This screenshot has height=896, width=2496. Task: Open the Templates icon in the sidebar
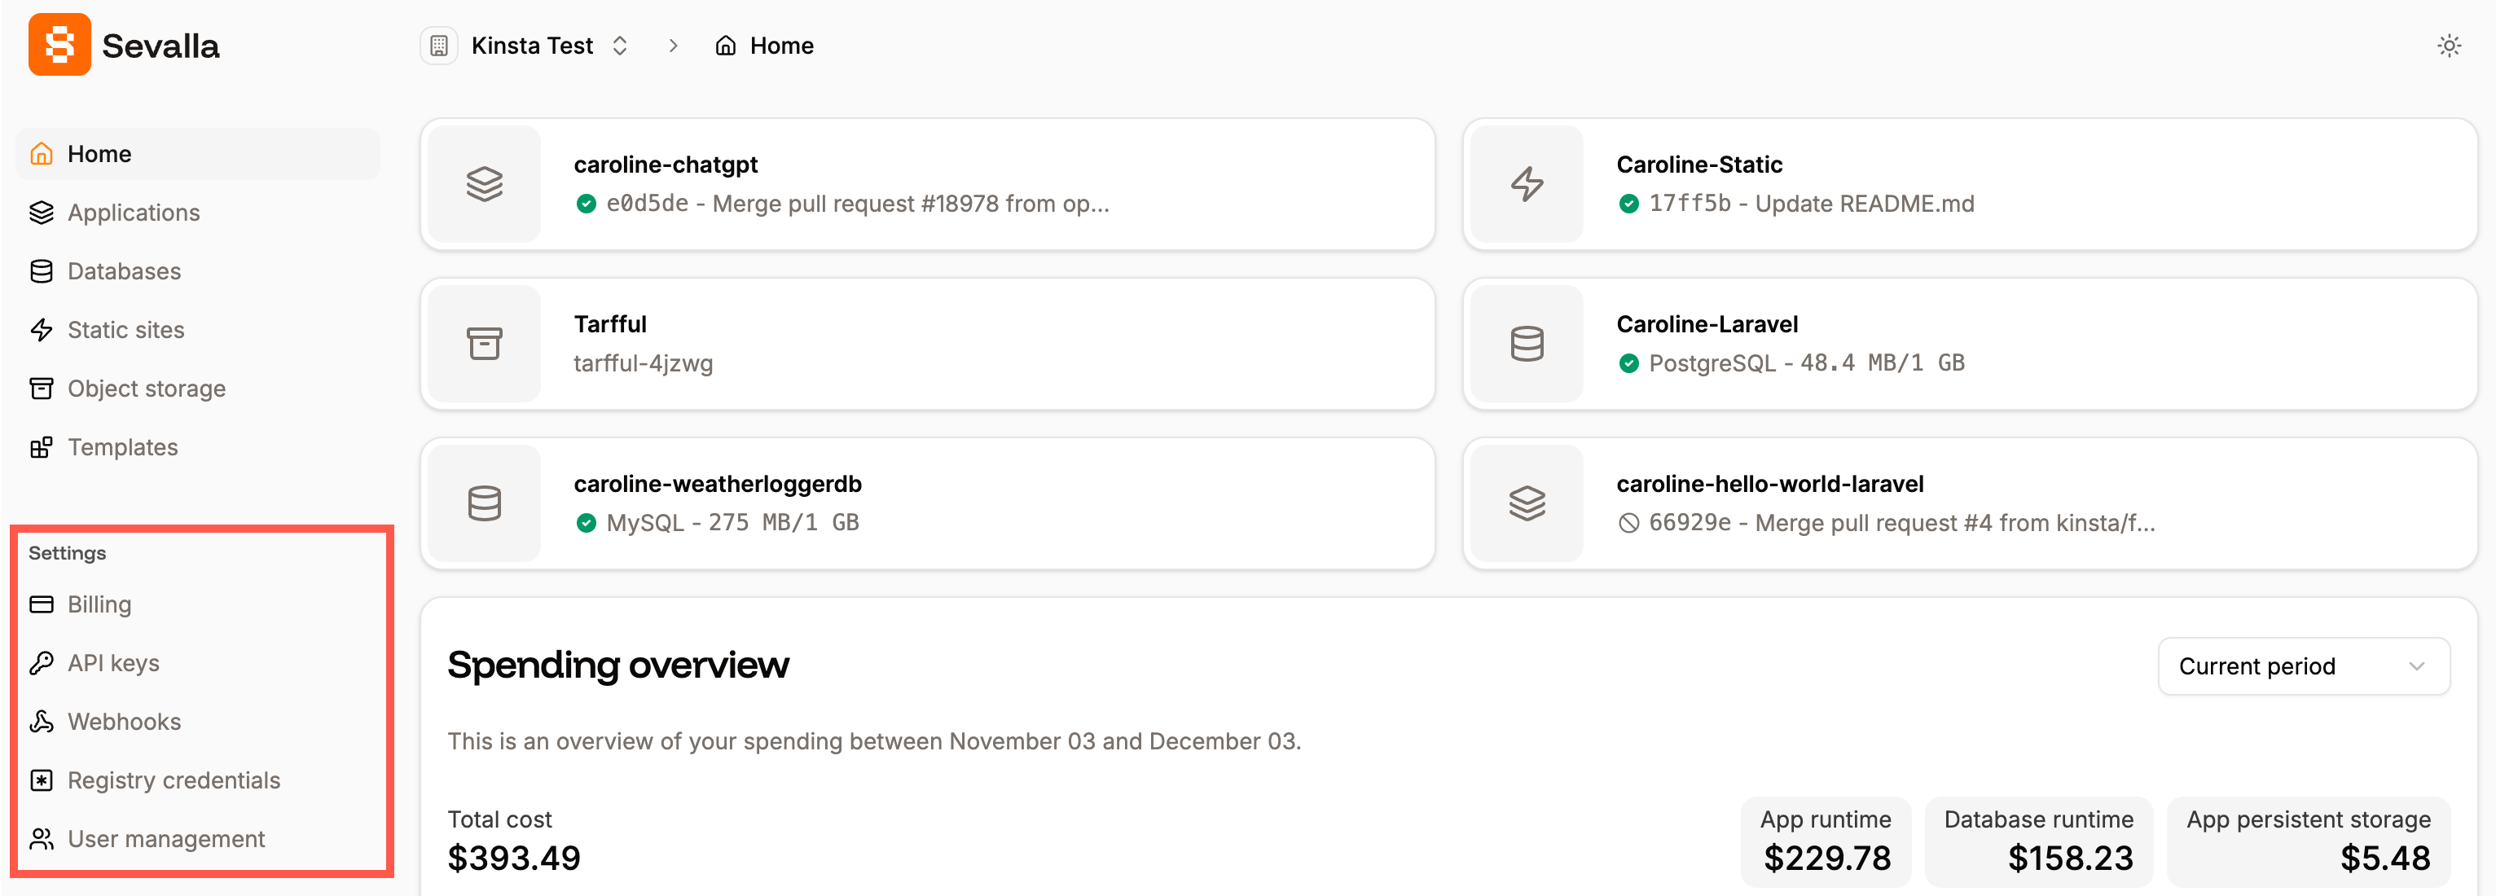tap(42, 446)
